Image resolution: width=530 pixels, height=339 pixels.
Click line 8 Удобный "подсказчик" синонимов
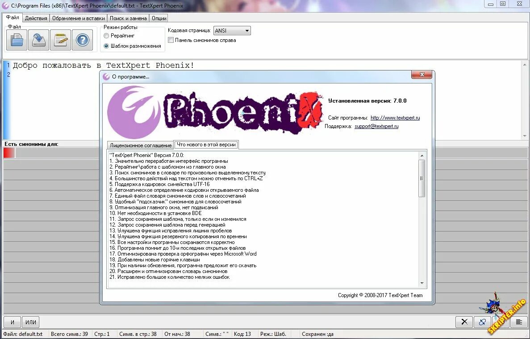[x=175, y=202]
